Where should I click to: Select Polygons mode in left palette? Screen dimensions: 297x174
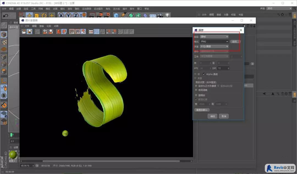coord(4,72)
